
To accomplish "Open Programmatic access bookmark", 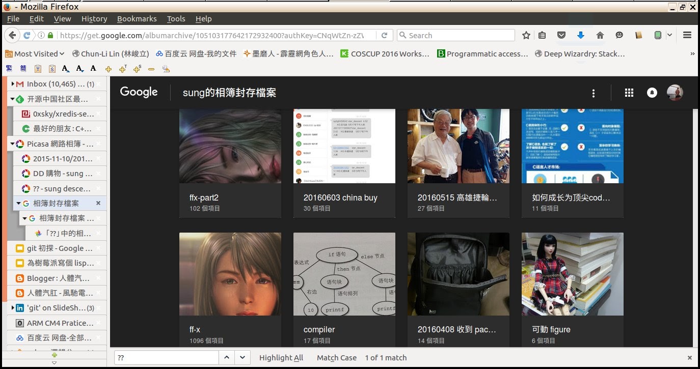I will [483, 53].
